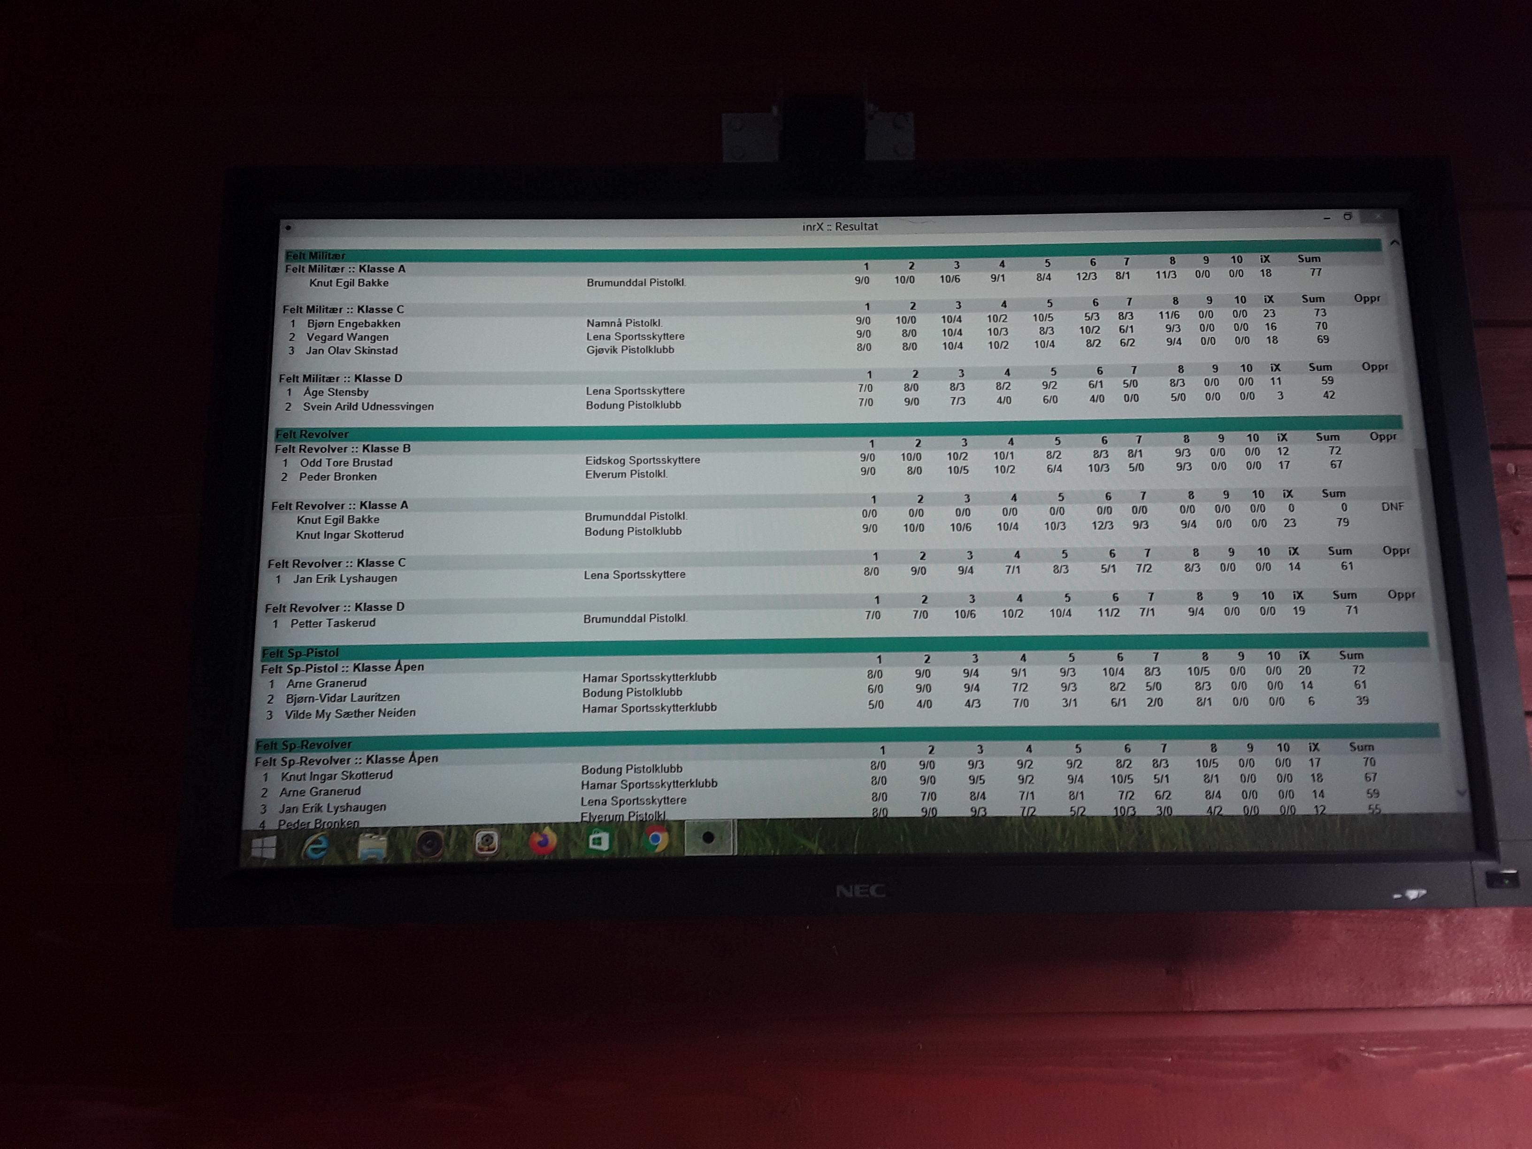1532x1149 pixels.
Task: Launch Google Chrome from the taskbar
Action: click(x=654, y=839)
